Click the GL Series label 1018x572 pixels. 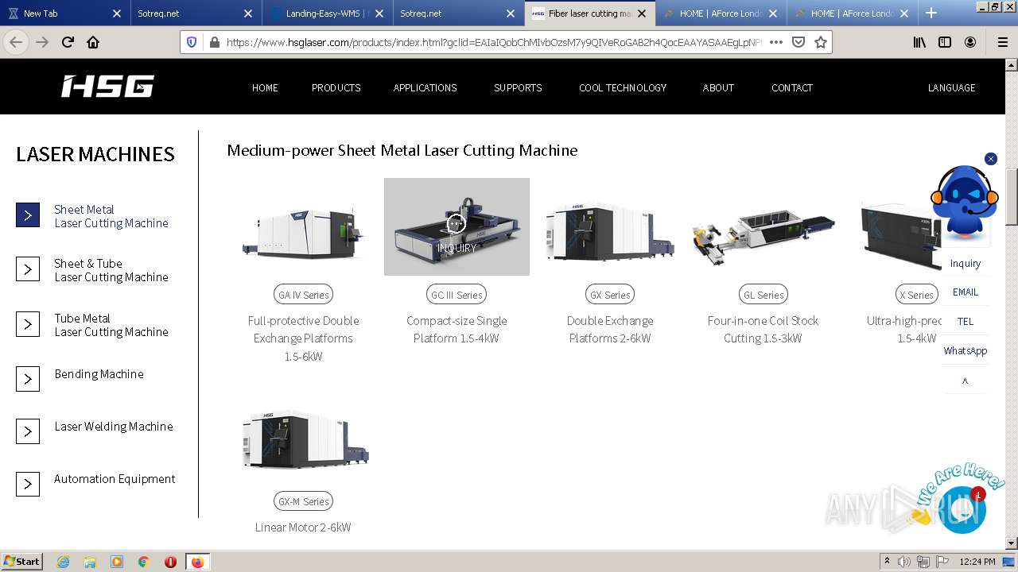763,295
